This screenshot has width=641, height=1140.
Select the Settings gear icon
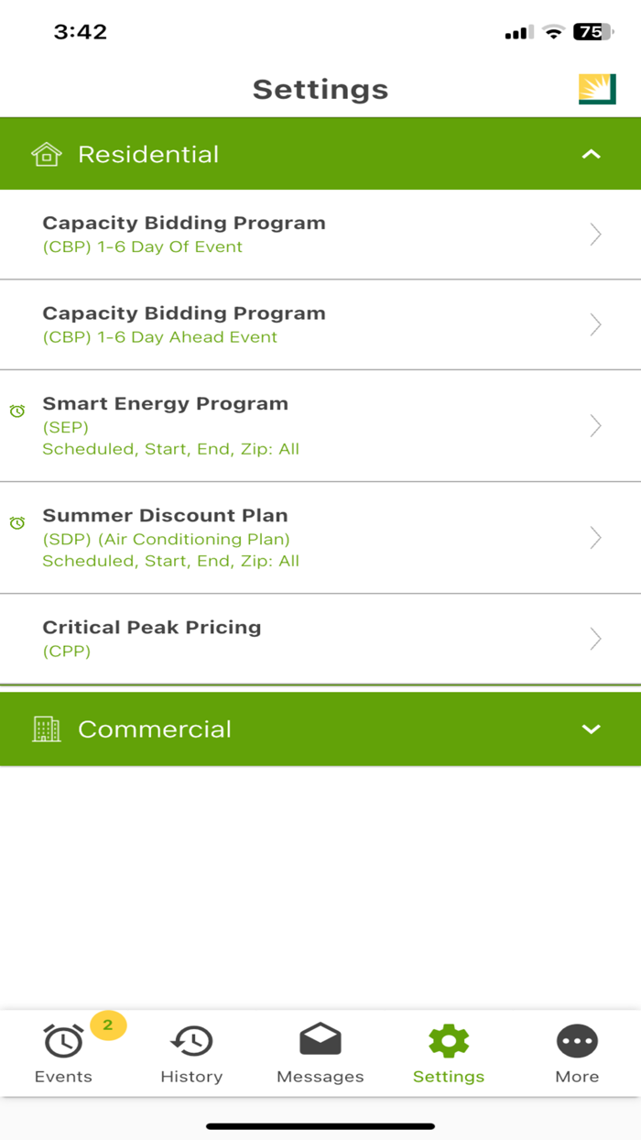click(448, 1041)
